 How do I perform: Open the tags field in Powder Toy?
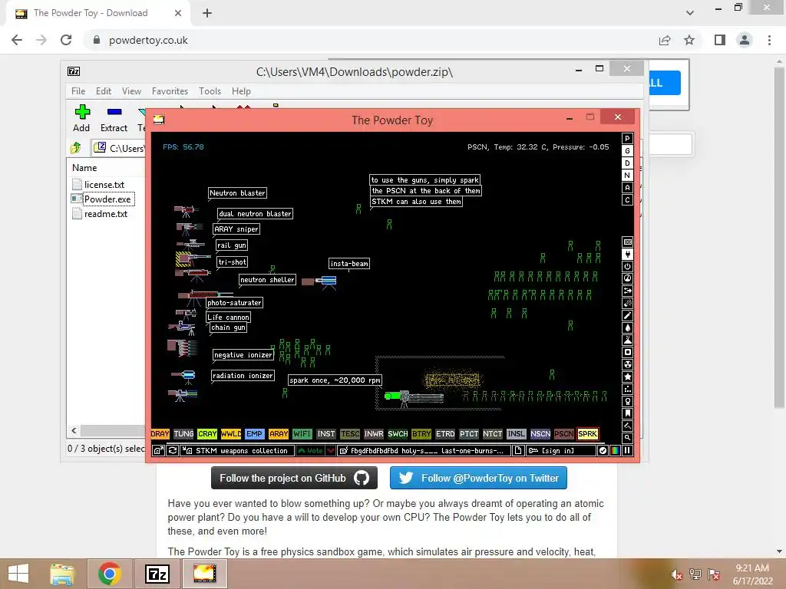tap(424, 451)
